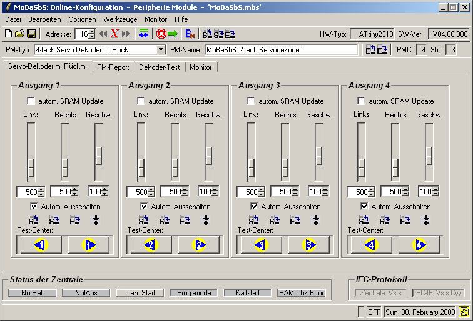Enable autom. SRAM Update for Ausgang 1
The image size is (473, 321).
pyautogui.click(x=31, y=101)
